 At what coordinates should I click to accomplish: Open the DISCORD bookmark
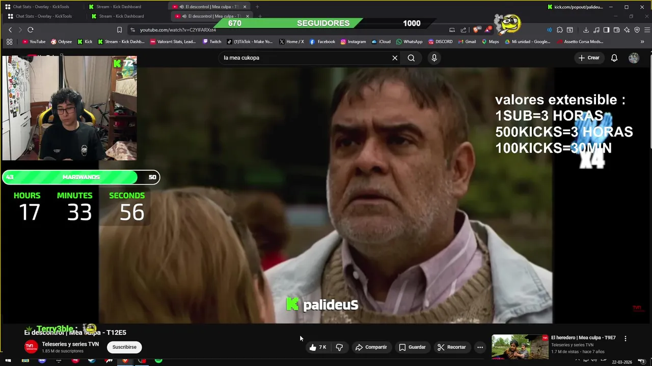tap(441, 42)
